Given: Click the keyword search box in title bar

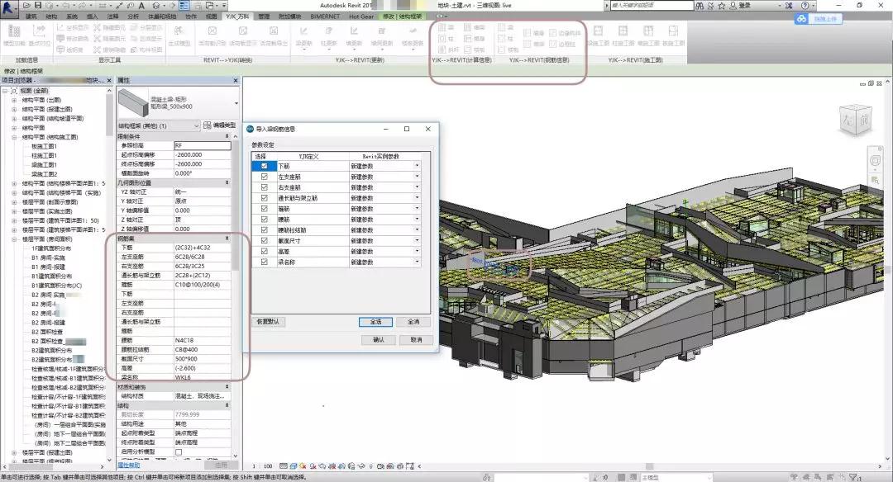Looking at the screenshot, I should pos(652,5).
